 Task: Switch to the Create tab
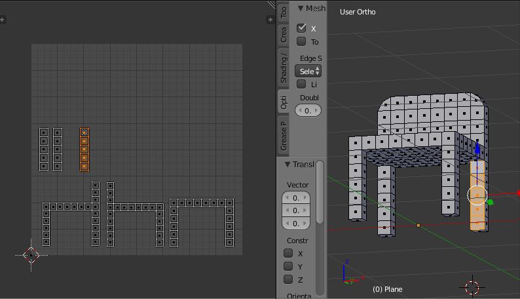tap(284, 35)
